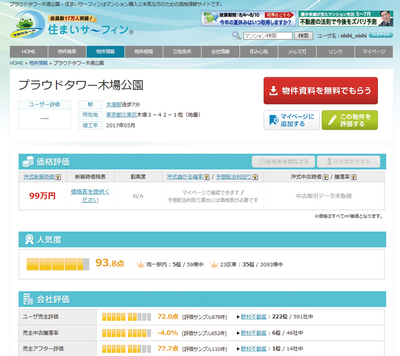Click the summer vacation poll banner
The width and height of the screenshot is (400, 356).
(248, 19)
